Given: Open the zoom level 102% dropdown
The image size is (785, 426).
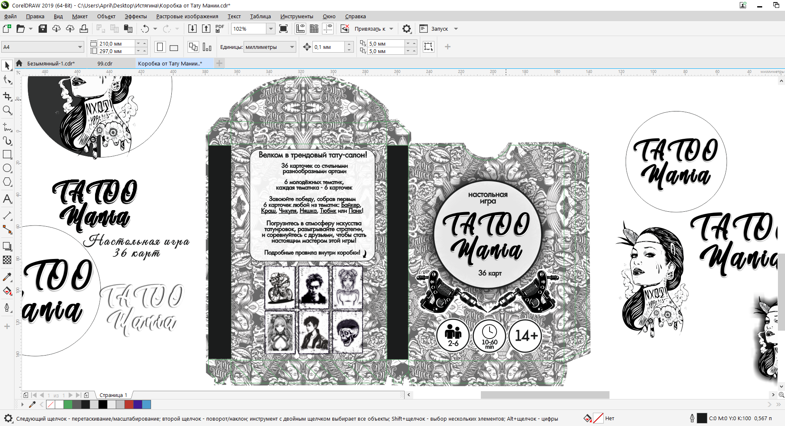Looking at the screenshot, I should [271, 29].
